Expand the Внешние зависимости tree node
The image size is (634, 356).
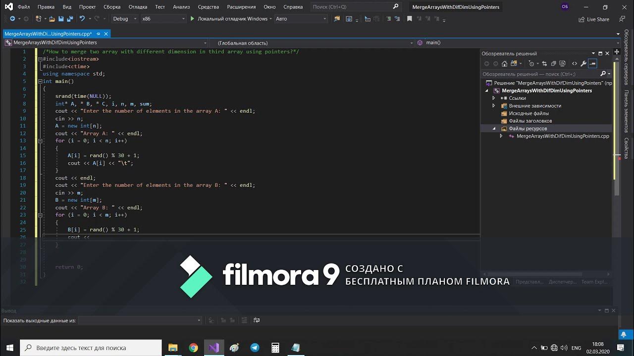point(493,106)
